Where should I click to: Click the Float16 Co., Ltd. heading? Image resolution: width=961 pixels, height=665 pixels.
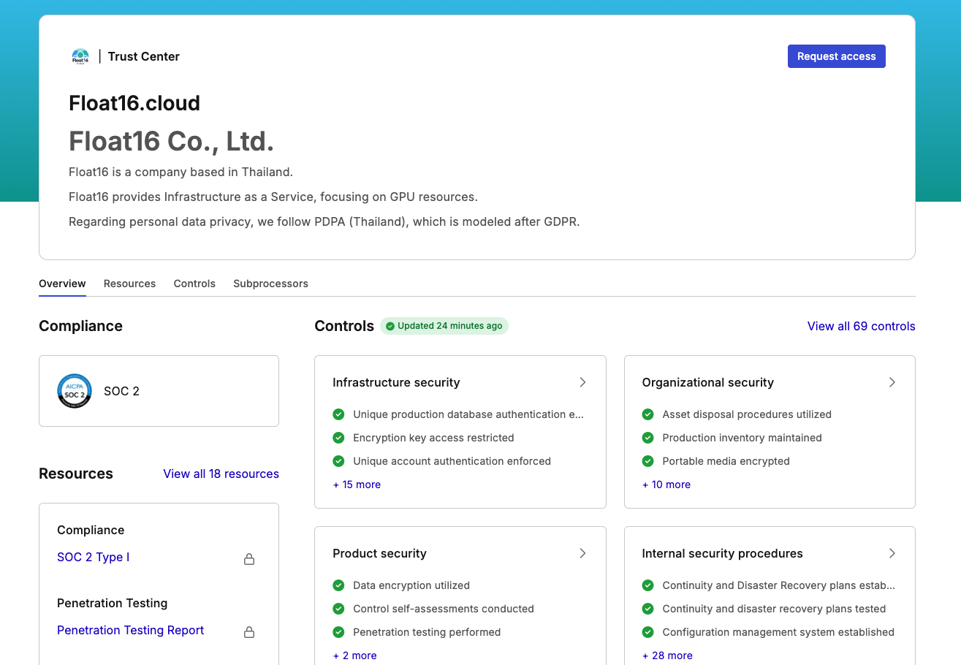(x=171, y=141)
